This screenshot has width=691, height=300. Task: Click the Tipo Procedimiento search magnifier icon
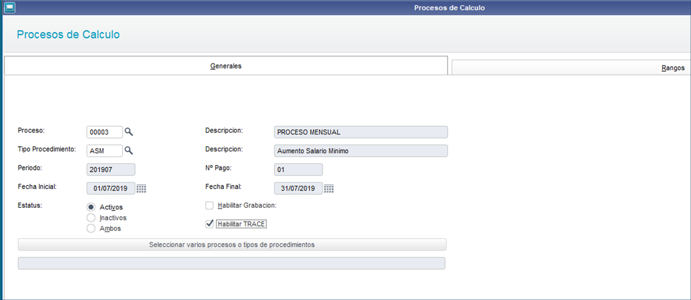pos(129,150)
